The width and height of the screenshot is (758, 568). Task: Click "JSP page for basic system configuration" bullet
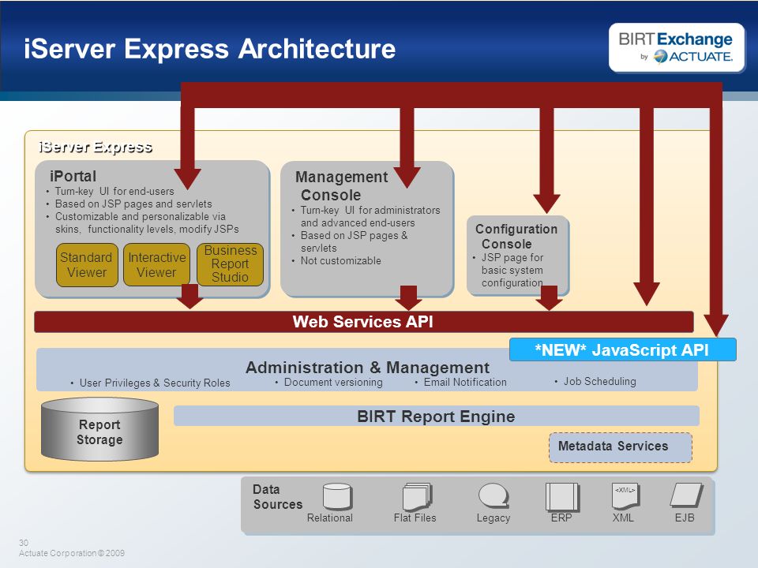512,270
